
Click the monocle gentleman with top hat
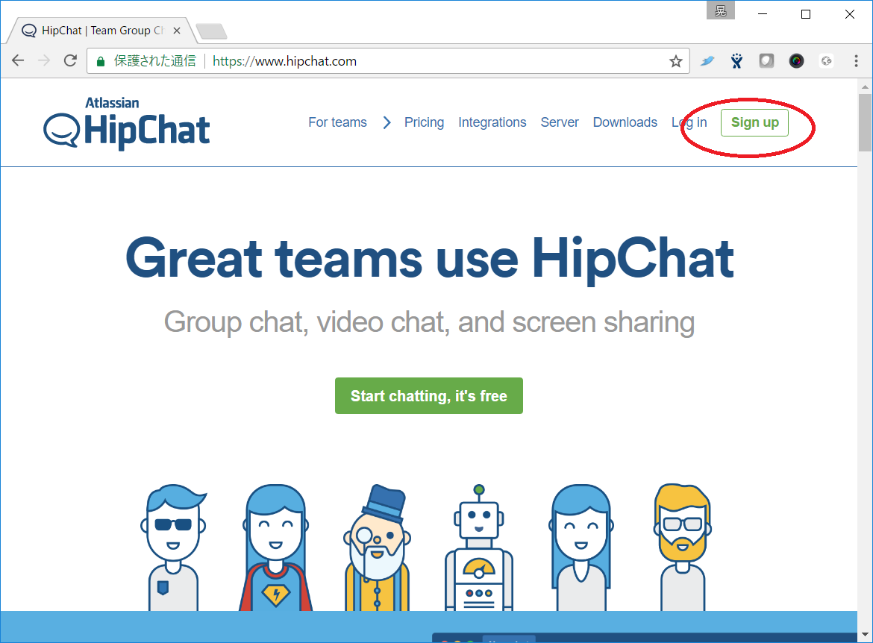[377, 548]
